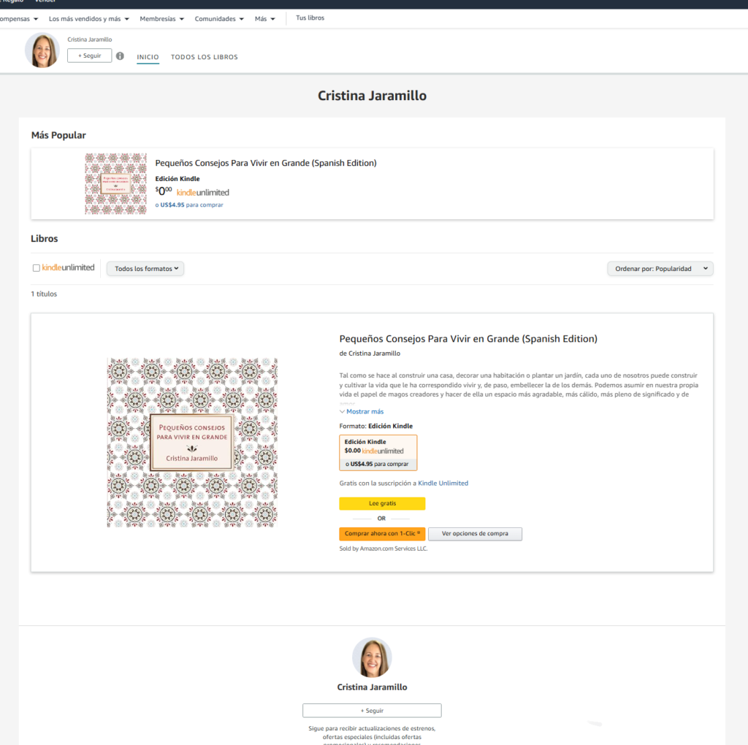Click Sold by Amazon.com Services LLC text

click(x=383, y=549)
